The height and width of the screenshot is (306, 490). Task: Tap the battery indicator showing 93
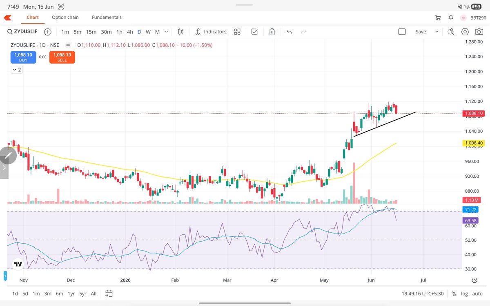(x=477, y=7)
